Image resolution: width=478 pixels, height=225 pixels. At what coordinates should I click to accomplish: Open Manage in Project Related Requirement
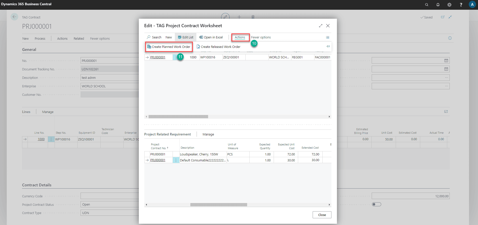click(x=208, y=134)
